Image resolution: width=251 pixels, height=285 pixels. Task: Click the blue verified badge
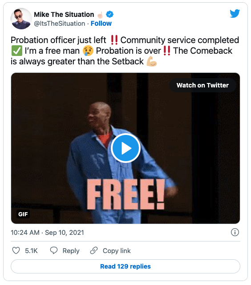click(110, 14)
